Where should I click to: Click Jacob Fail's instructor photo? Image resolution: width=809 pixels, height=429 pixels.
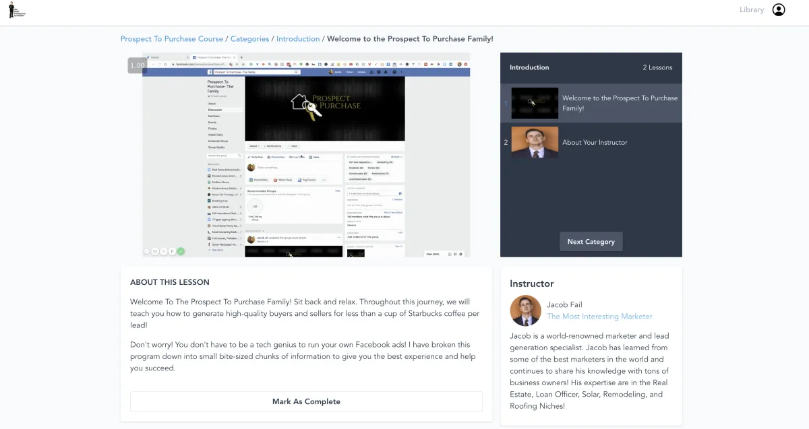[526, 310]
